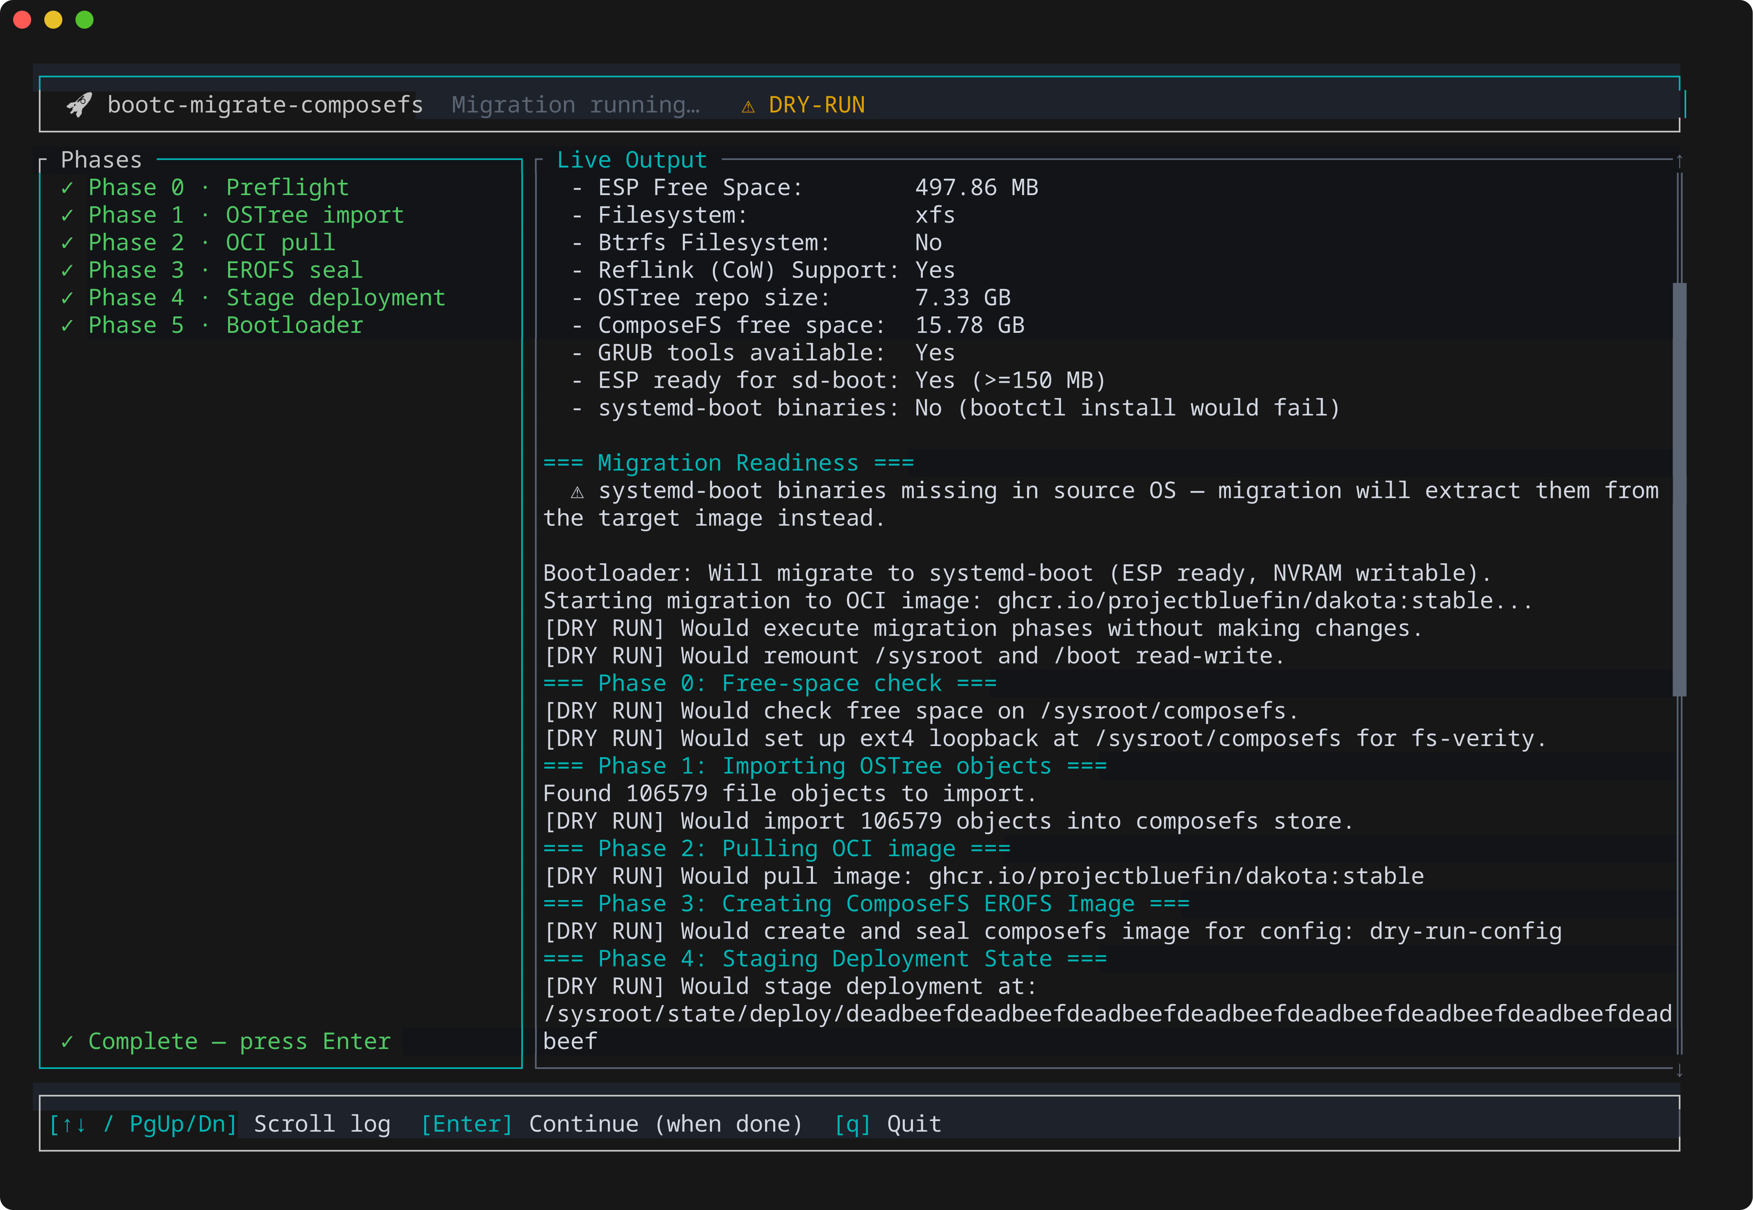Click the Filesystem: xfs line
Screen dimensions: 1753x1210
coord(763,215)
